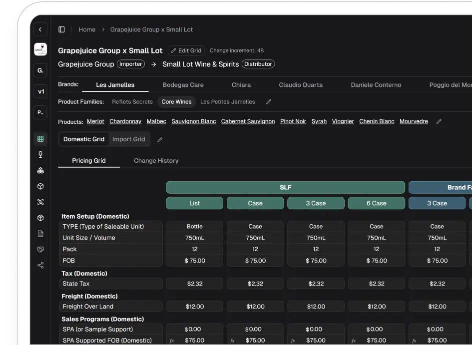The width and height of the screenshot is (472, 345).
Task: Click the document icon in the sidebar
Action: coord(40,233)
